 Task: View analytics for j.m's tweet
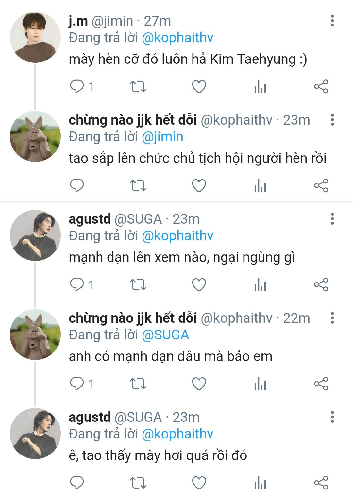(x=260, y=87)
